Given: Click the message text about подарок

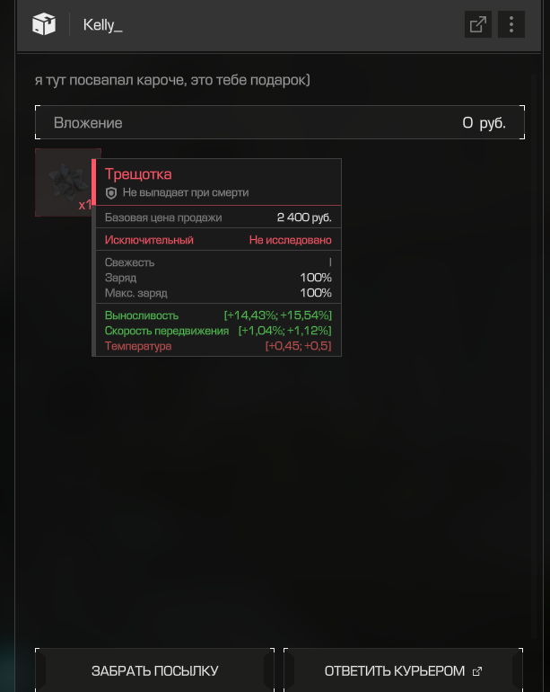Looking at the screenshot, I should [x=172, y=80].
